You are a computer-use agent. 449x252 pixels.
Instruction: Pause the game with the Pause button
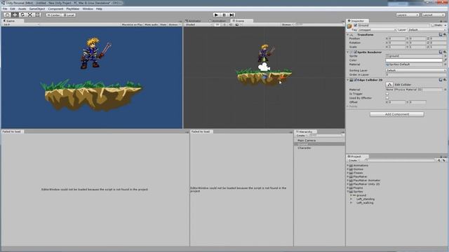[224, 15]
